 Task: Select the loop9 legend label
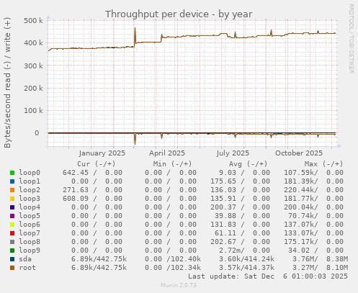(x=30, y=251)
